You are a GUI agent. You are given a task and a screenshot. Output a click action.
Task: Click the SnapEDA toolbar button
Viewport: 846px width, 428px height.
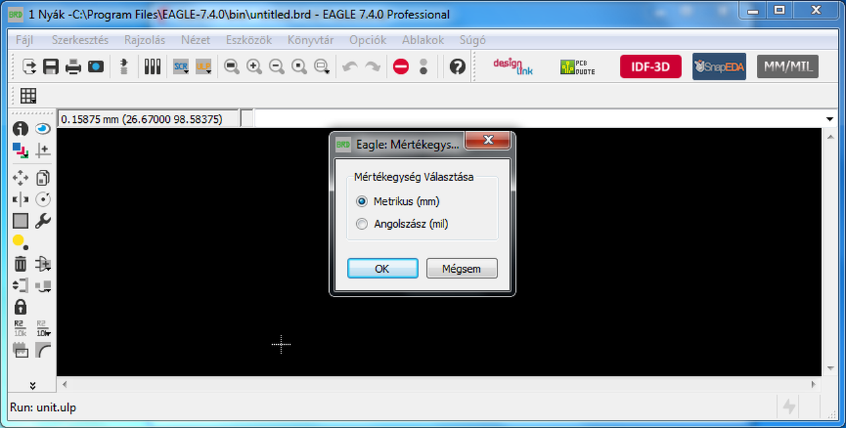point(719,67)
